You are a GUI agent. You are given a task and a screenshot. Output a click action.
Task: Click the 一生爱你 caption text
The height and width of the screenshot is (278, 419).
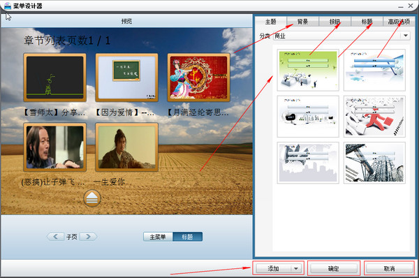tap(109, 182)
